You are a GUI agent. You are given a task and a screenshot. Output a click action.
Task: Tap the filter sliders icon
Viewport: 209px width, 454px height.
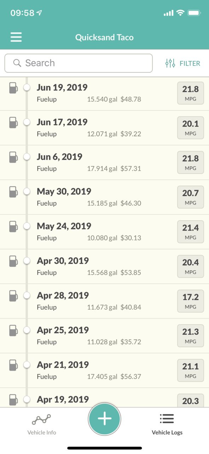[170, 63]
